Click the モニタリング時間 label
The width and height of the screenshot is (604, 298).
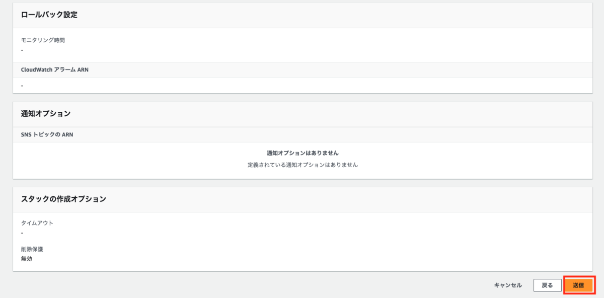point(43,40)
